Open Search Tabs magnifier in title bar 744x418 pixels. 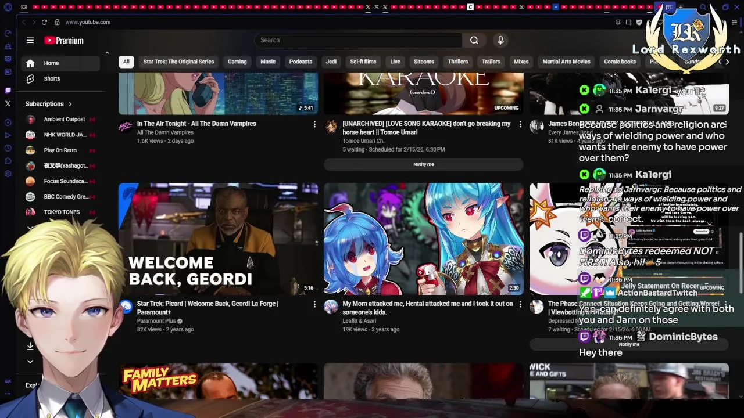703,8
